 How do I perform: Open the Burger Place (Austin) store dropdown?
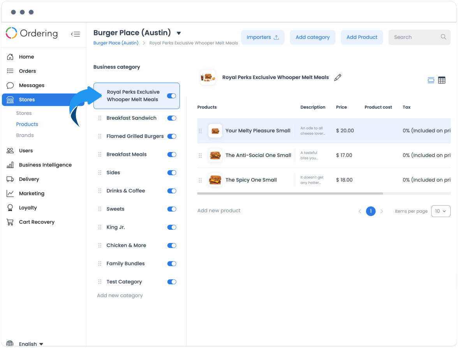pyautogui.click(x=179, y=33)
